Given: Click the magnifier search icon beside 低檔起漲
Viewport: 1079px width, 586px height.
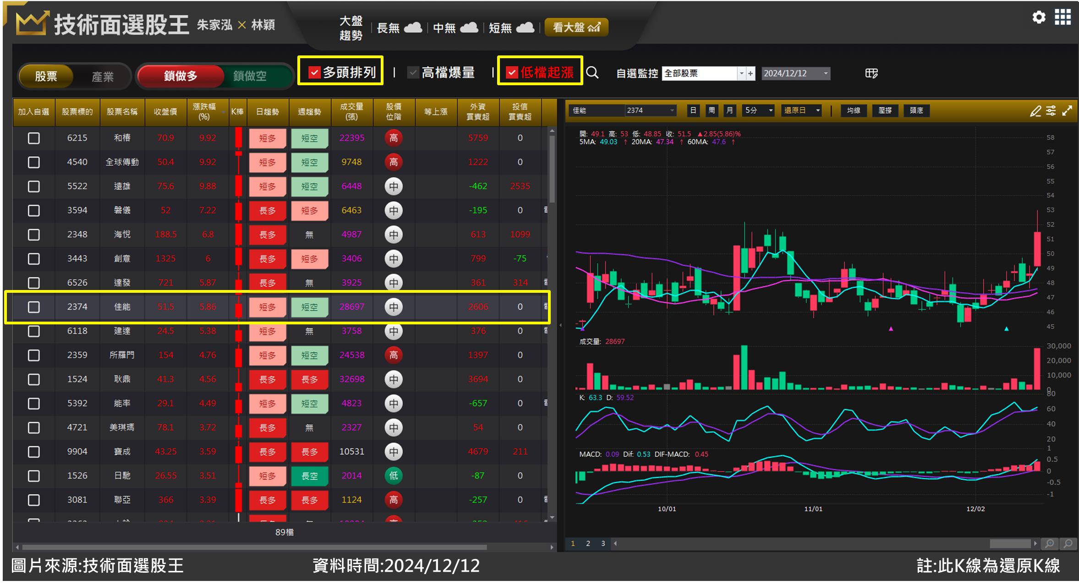Looking at the screenshot, I should [x=592, y=72].
